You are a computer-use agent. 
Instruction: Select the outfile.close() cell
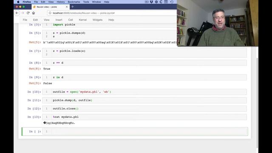pos(144,109)
